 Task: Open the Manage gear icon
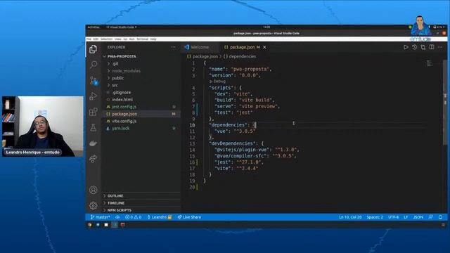(93, 205)
